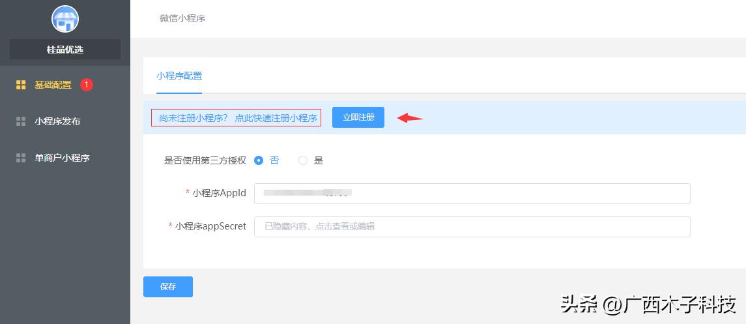746x324 pixels.
Task: Focus the 小程序AppId input field
Action: pos(472,194)
